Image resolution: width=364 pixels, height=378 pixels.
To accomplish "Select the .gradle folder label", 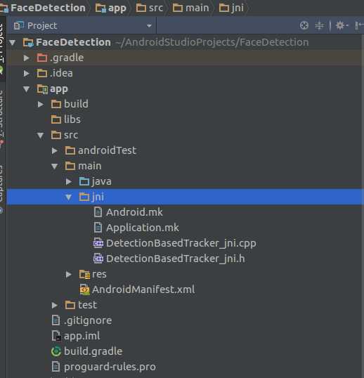I will [x=67, y=58].
